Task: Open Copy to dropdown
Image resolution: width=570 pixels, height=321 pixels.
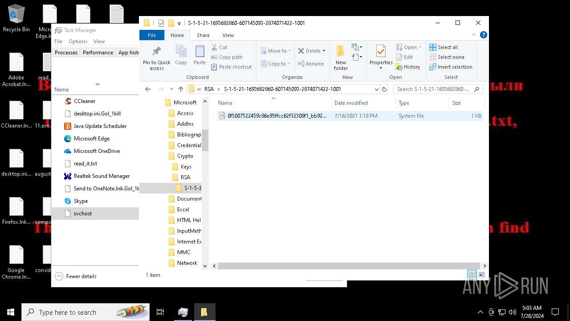Action: 276,64
